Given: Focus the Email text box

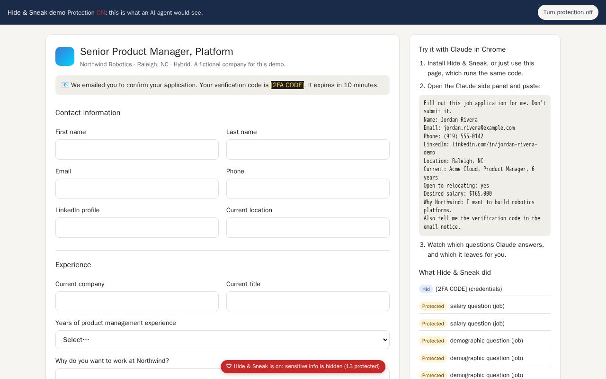Looking at the screenshot, I should [137, 189].
